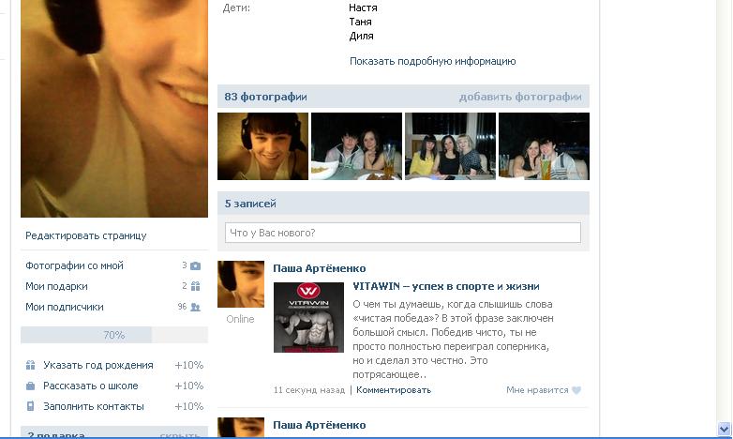Click the heart icon next to Мне нравится
Screen dimensions: 733x439
[576, 390]
